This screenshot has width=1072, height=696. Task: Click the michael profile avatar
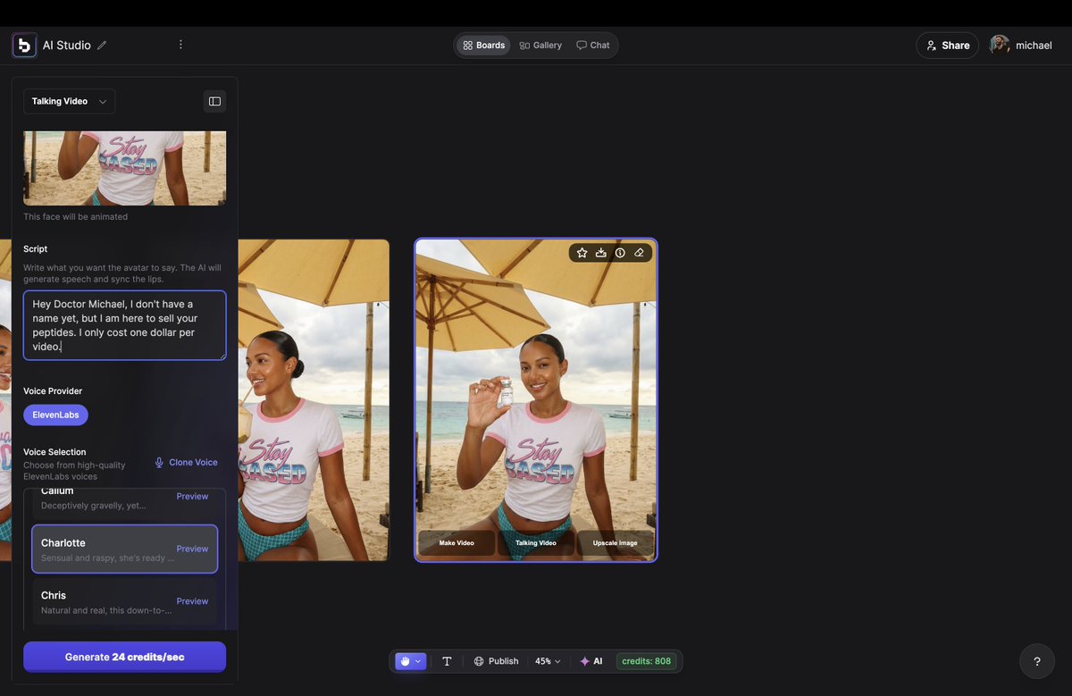[1000, 45]
